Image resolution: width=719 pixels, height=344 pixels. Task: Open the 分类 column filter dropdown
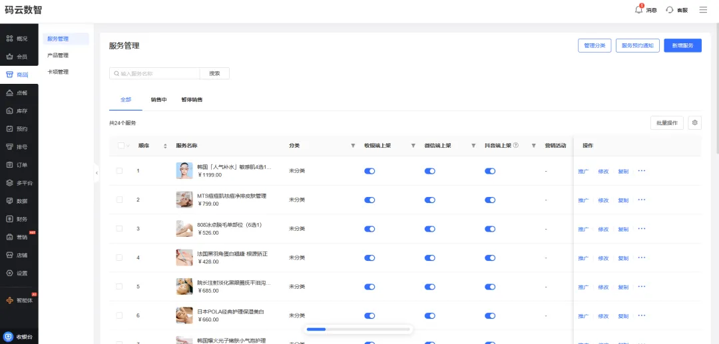pos(353,146)
